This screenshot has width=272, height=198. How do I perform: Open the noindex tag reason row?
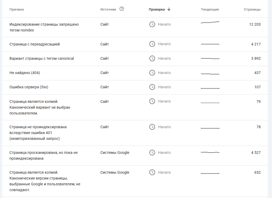(44, 27)
